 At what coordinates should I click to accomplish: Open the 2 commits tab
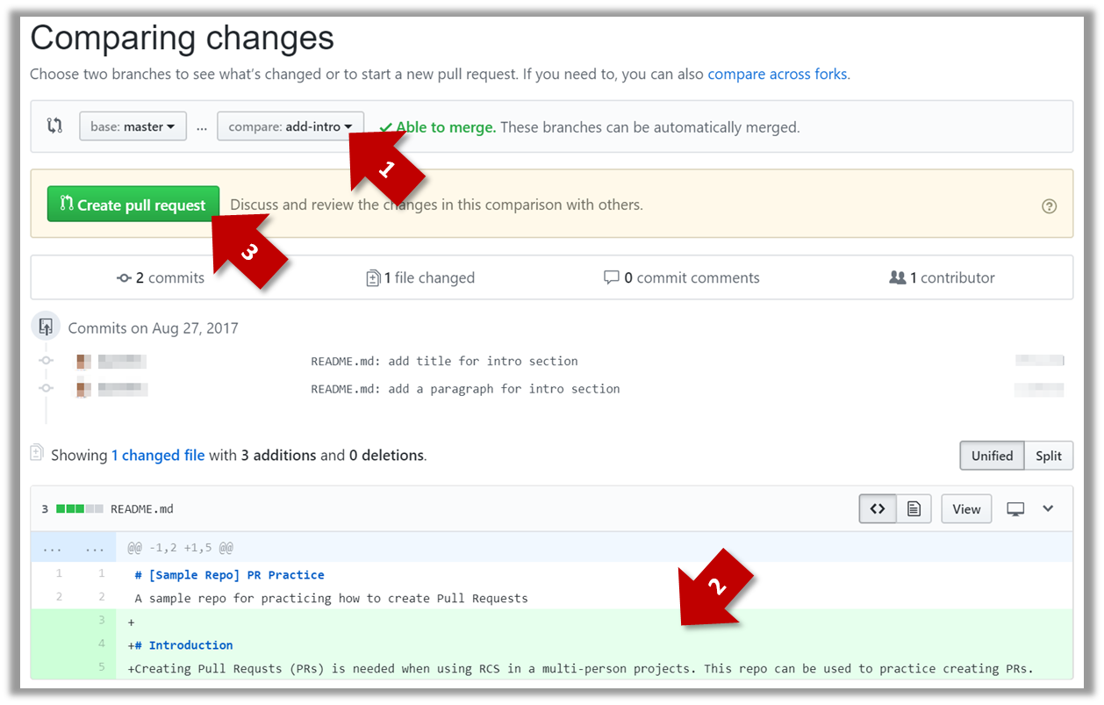[161, 278]
